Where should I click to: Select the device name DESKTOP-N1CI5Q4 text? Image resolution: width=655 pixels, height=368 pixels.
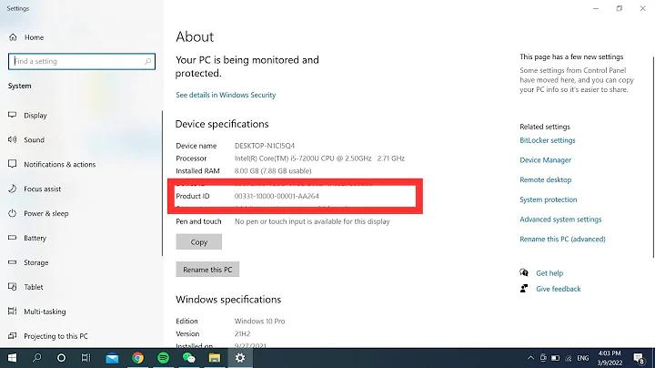(x=265, y=146)
